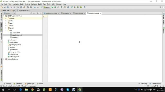This screenshot has height=92, width=165.
Task: Select ndktest.c in the project tree
Action: click(15, 38)
